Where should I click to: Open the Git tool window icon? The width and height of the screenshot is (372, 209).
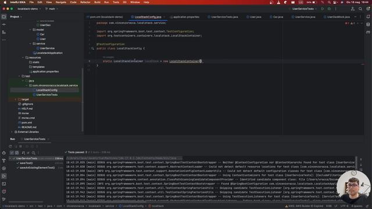click(x=4, y=199)
